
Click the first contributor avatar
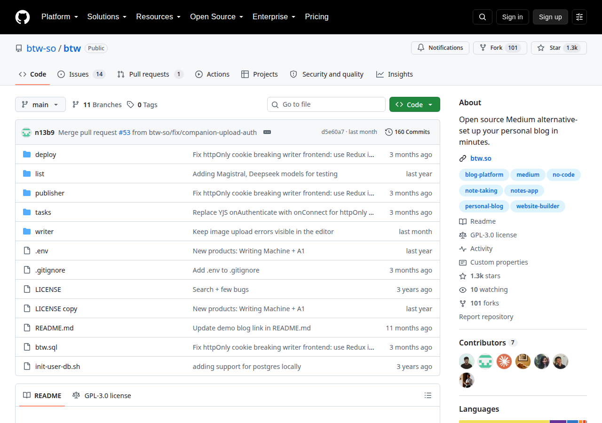click(x=467, y=361)
